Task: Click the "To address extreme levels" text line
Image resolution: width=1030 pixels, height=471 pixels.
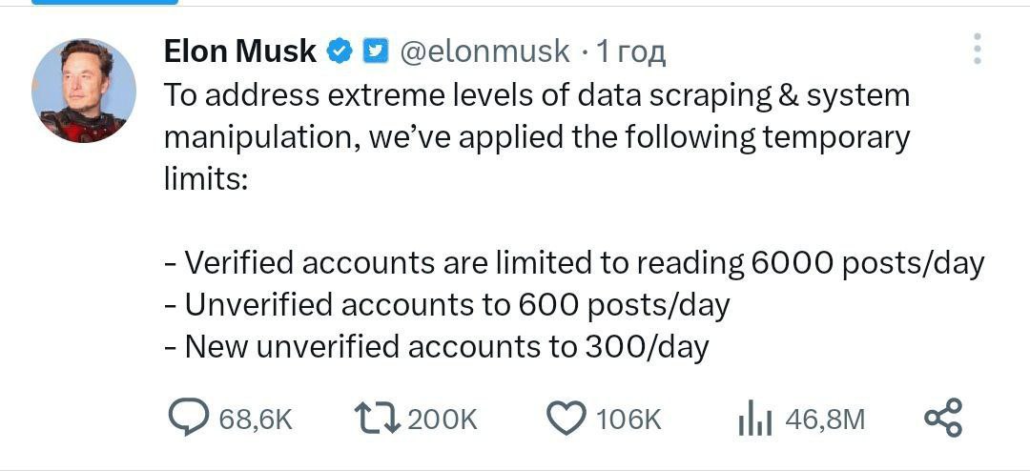Action: point(537,95)
